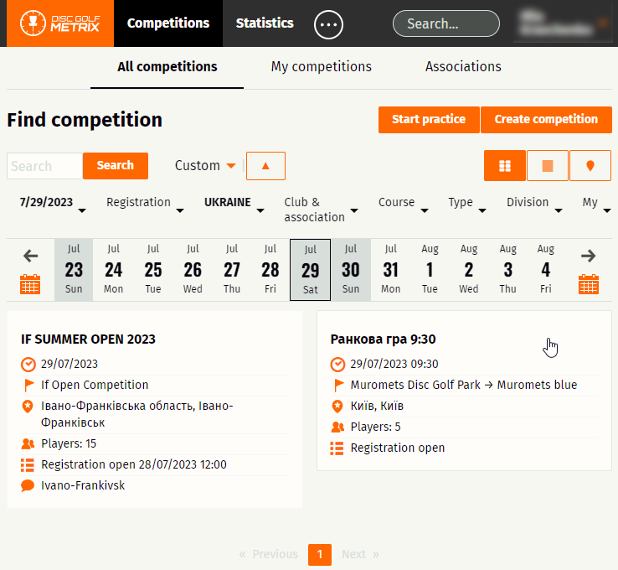Screen dimensions: 618x570
Task: Expand the Custom period dropdown
Action: [x=205, y=166]
